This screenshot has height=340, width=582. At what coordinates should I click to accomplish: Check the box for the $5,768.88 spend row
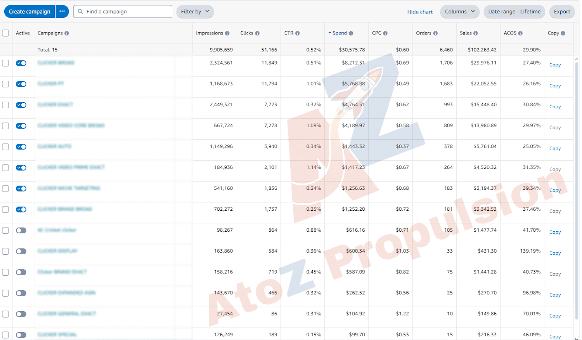[5, 84]
